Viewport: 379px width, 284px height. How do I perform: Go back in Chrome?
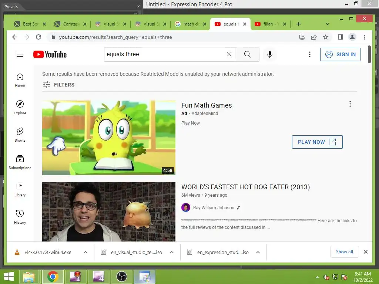(x=15, y=37)
